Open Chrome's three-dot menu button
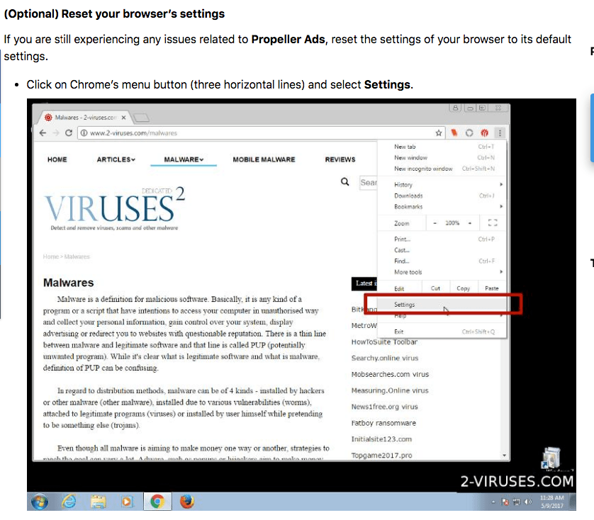 tap(500, 133)
